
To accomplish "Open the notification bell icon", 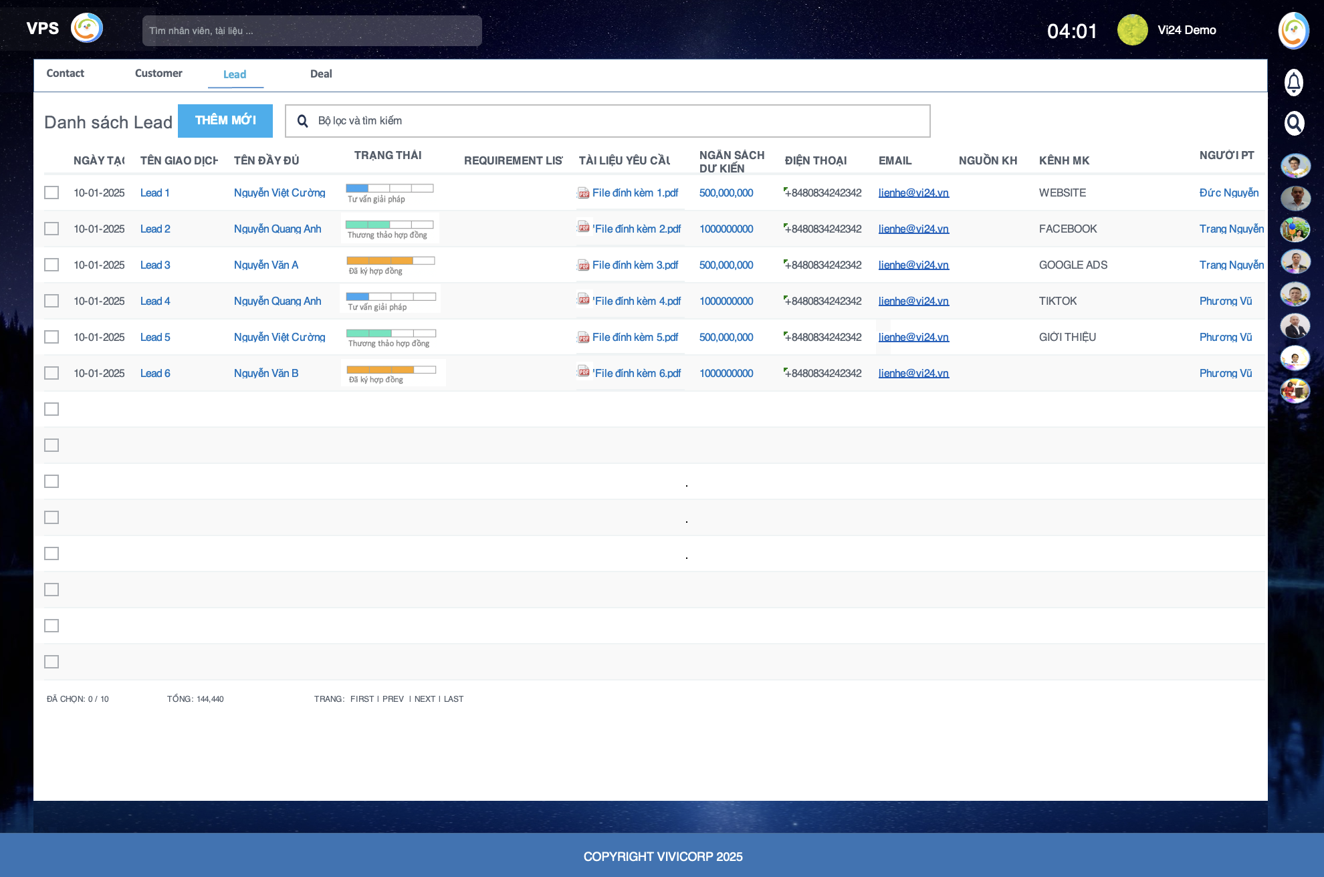I will click(1294, 82).
